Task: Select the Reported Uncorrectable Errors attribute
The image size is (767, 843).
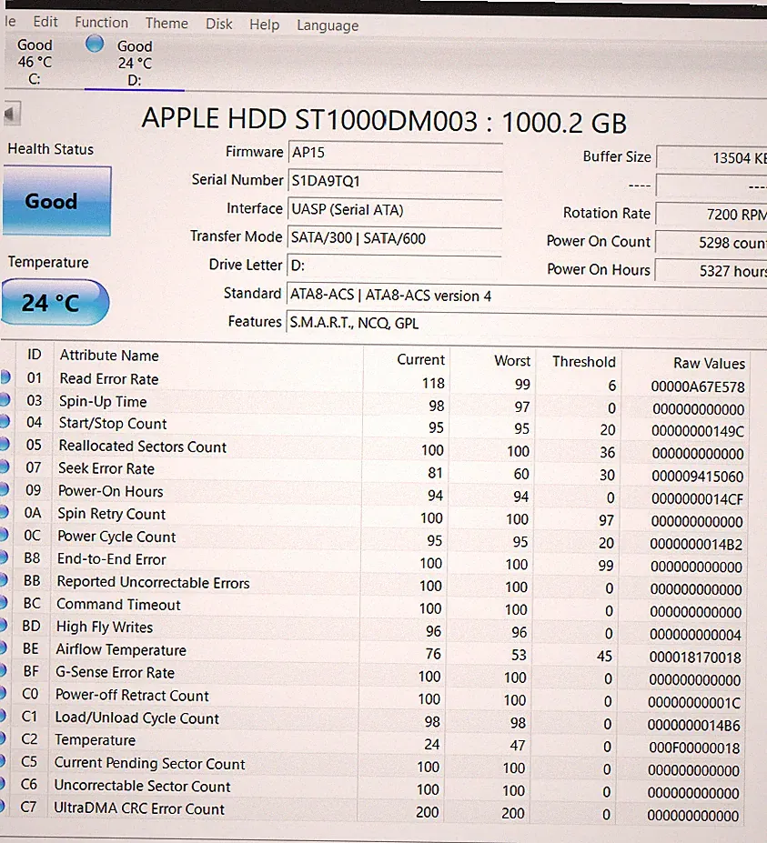Action: click(153, 582)
